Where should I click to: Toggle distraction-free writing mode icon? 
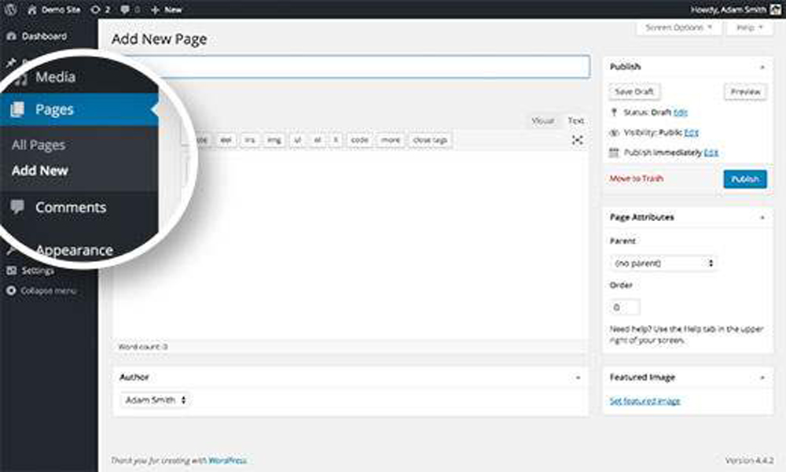[x=578, y=139]
